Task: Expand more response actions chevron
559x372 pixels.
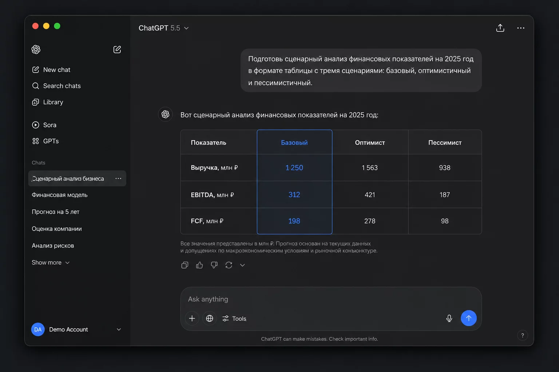Action: click(242, 265)
